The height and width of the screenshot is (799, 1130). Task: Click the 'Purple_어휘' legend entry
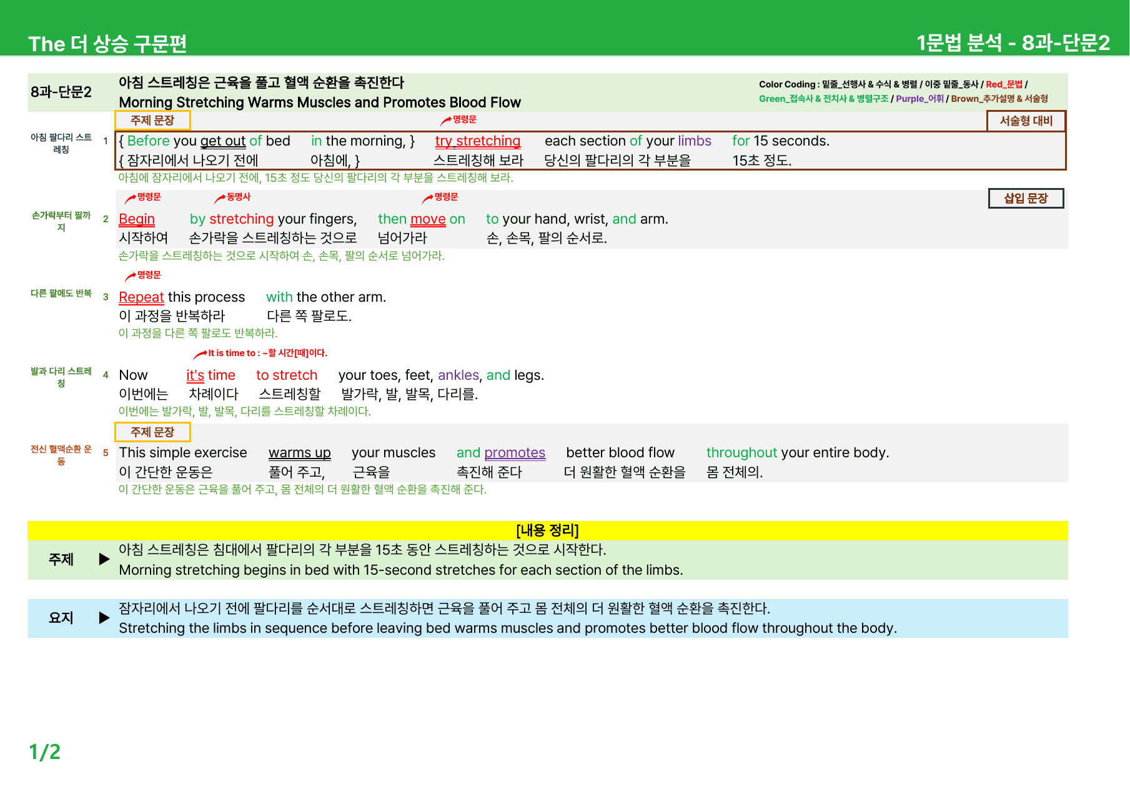tap(919, 99)
